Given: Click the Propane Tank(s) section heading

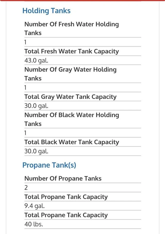Looking at the screenshot, I should click(49, 165).
